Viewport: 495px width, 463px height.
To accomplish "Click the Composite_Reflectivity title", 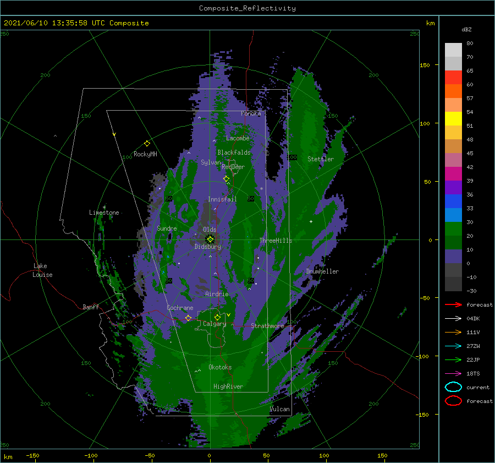I will point(248,8).
